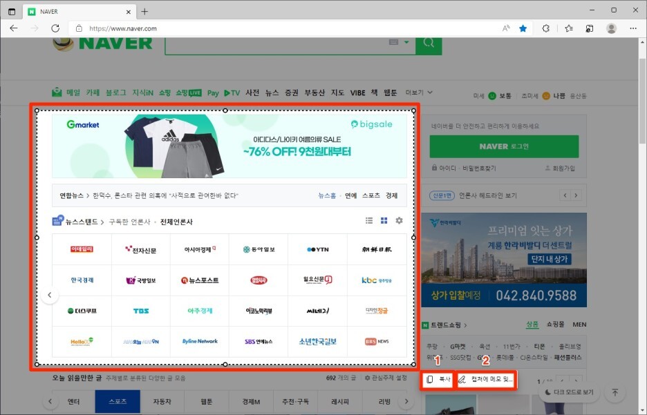The width and height of the screenshot is (647, 415).
Task: Open the 뉴스홈 link
Action: [327, 195]
